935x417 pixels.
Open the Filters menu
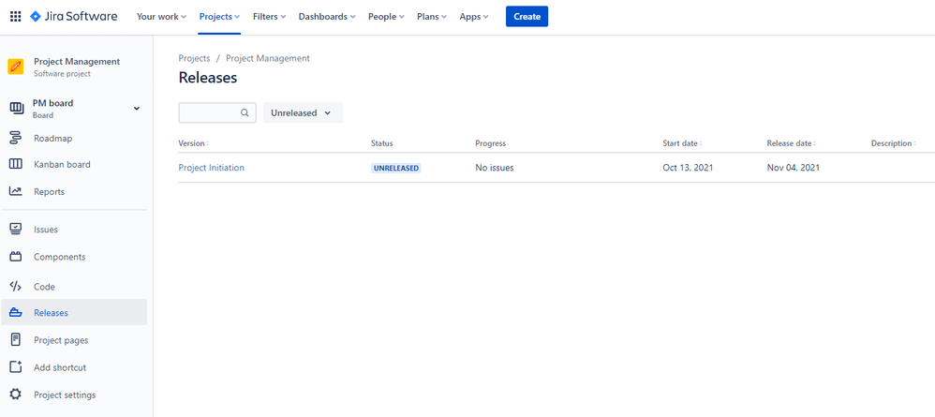coord(269,17)
